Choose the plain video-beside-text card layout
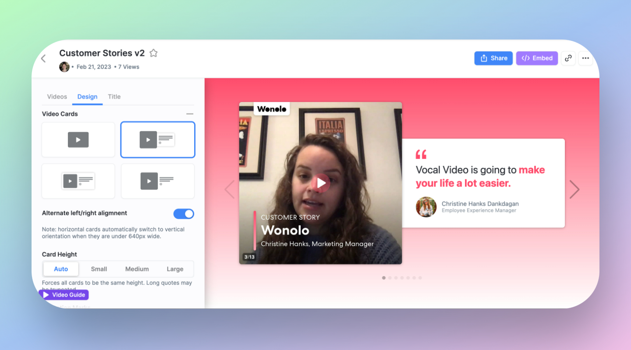Viewport: 631px width, 350px height. point(158,181)
